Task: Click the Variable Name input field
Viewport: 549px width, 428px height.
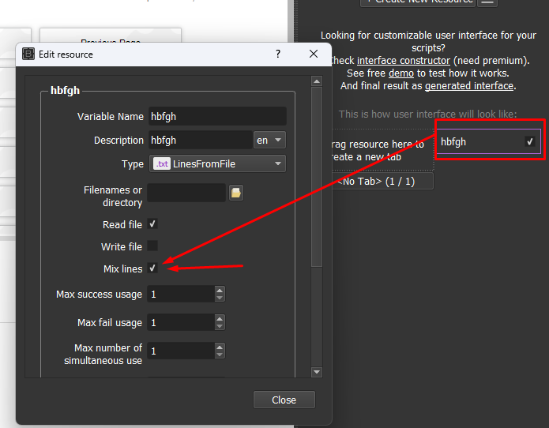Action: coord(216,116)
